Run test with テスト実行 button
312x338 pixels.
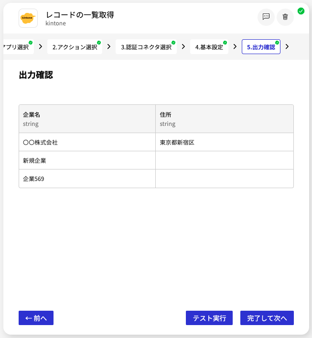[209, 318]
